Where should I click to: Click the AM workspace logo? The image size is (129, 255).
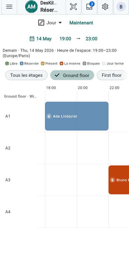tap(31, 7)
